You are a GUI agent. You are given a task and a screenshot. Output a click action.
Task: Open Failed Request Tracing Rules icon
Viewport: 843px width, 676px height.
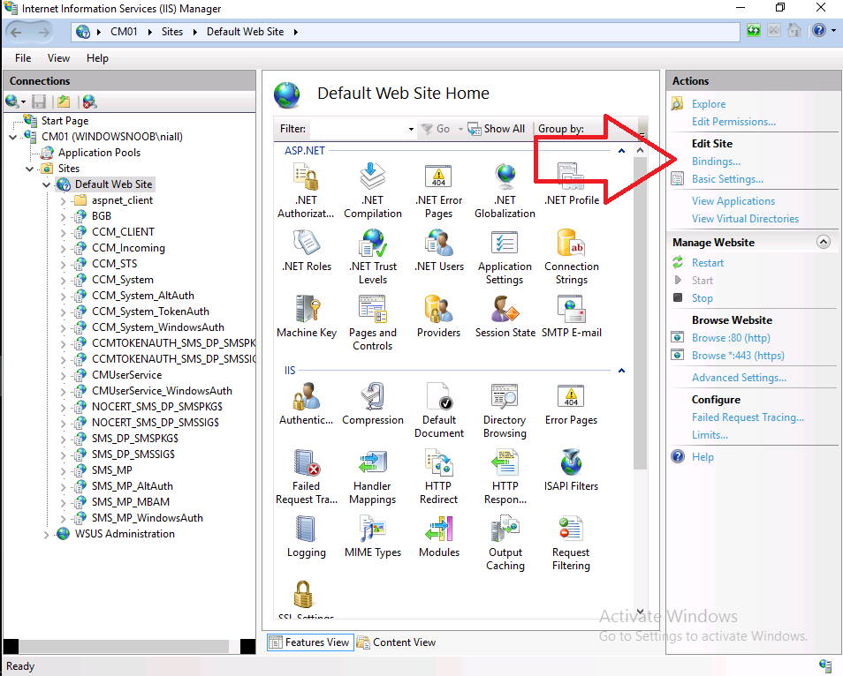click(x=307, y=477)
